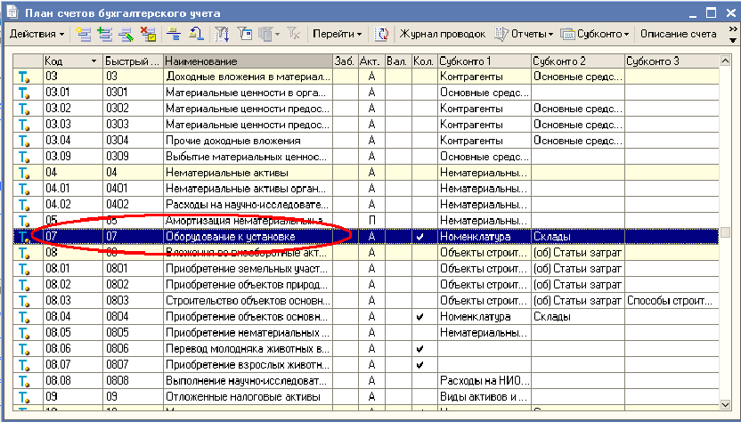Click filter by current value icon
Image resolution: width=741 pixels, height=422 pixels.
click(x=243, y=34)
